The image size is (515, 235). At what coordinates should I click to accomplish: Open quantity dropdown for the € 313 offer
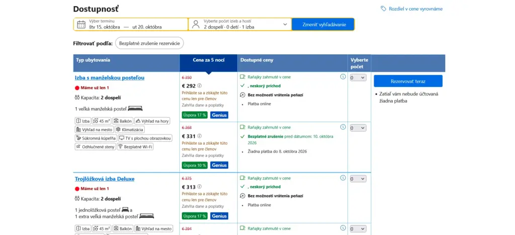358,179
